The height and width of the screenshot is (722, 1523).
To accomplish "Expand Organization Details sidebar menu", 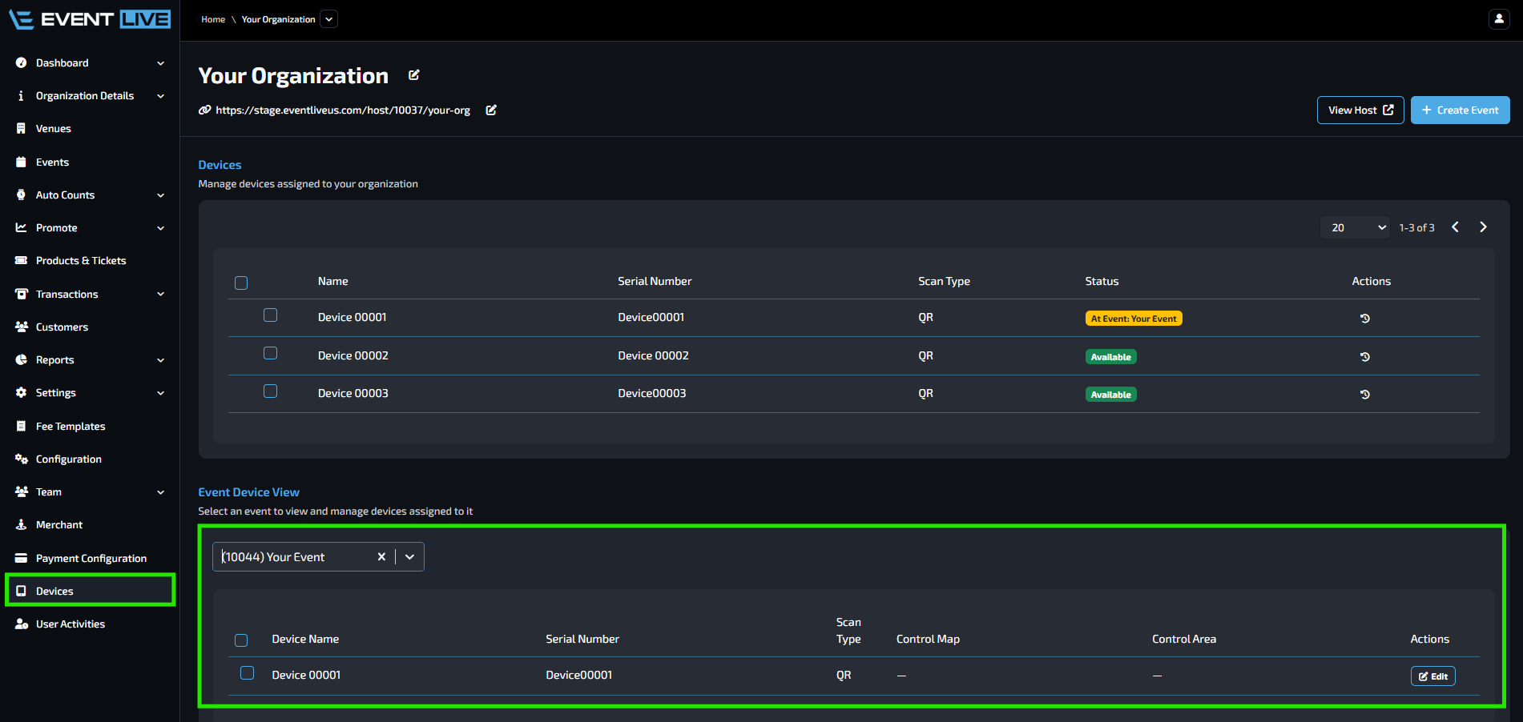I will click(x=160, y=96).
